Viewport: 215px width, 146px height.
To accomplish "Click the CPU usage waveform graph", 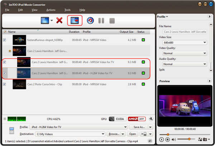I will click(17, 119).
